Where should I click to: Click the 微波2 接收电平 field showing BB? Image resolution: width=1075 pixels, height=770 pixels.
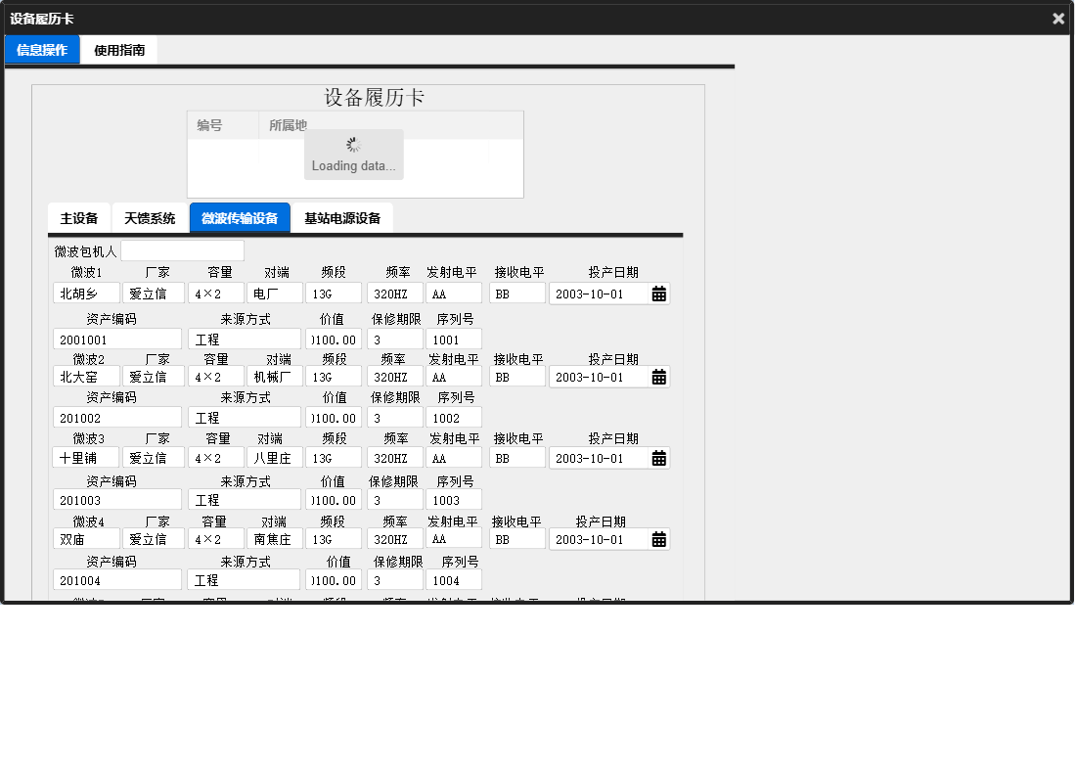pyautogui.click(x=516, y=377)
